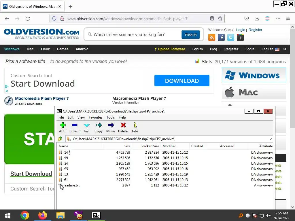Click the tracking protection shield icon
The image size is (295, 221).
pyautogui.click(x=54, y=18)
